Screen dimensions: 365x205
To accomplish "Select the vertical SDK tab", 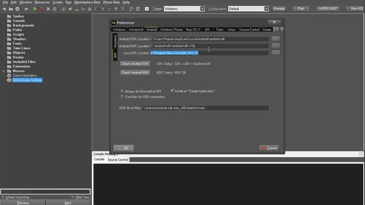I will point(115,55).
